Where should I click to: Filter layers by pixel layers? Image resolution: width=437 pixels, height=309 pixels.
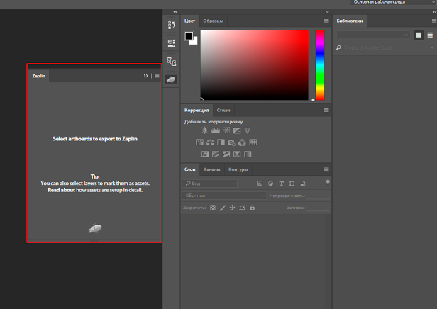260,184
